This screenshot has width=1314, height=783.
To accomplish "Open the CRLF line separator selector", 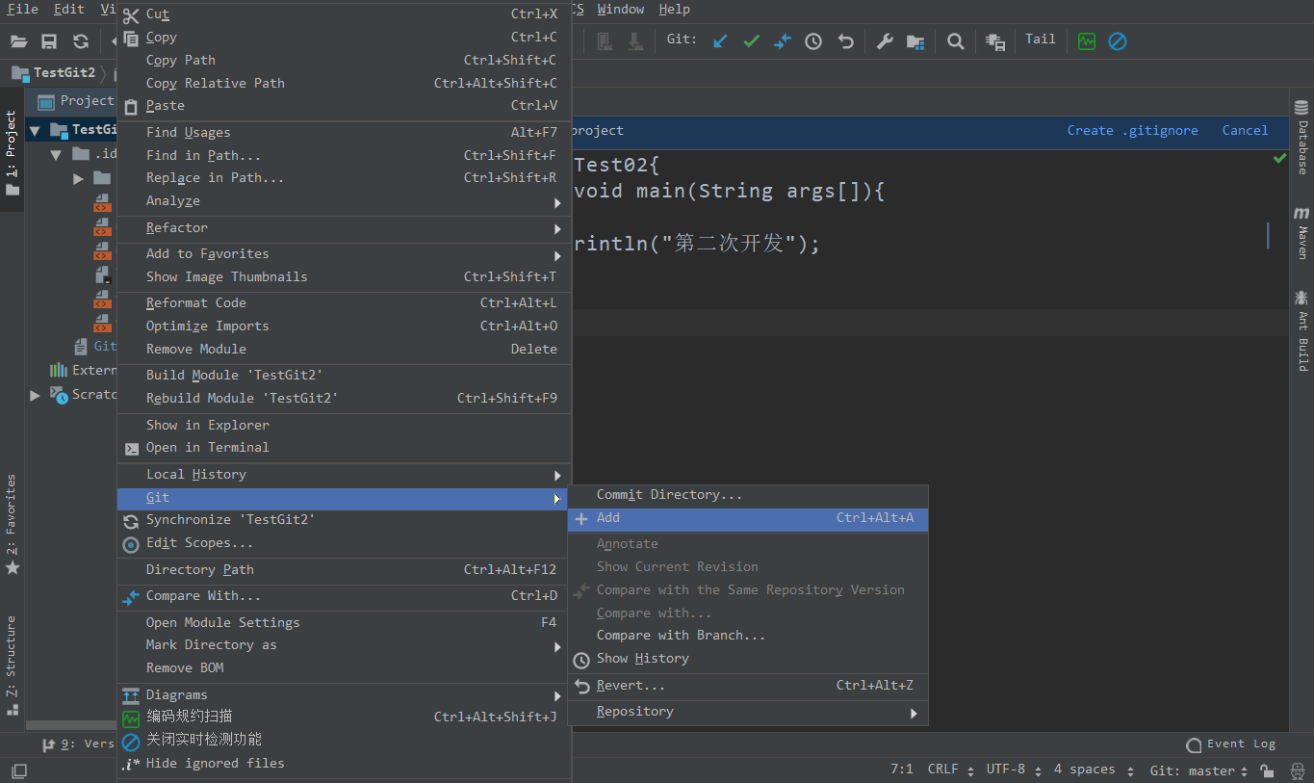I will (949, 770).
